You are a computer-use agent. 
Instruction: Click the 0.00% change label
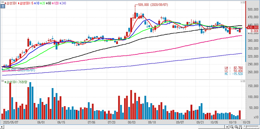[x=254, y=31]
